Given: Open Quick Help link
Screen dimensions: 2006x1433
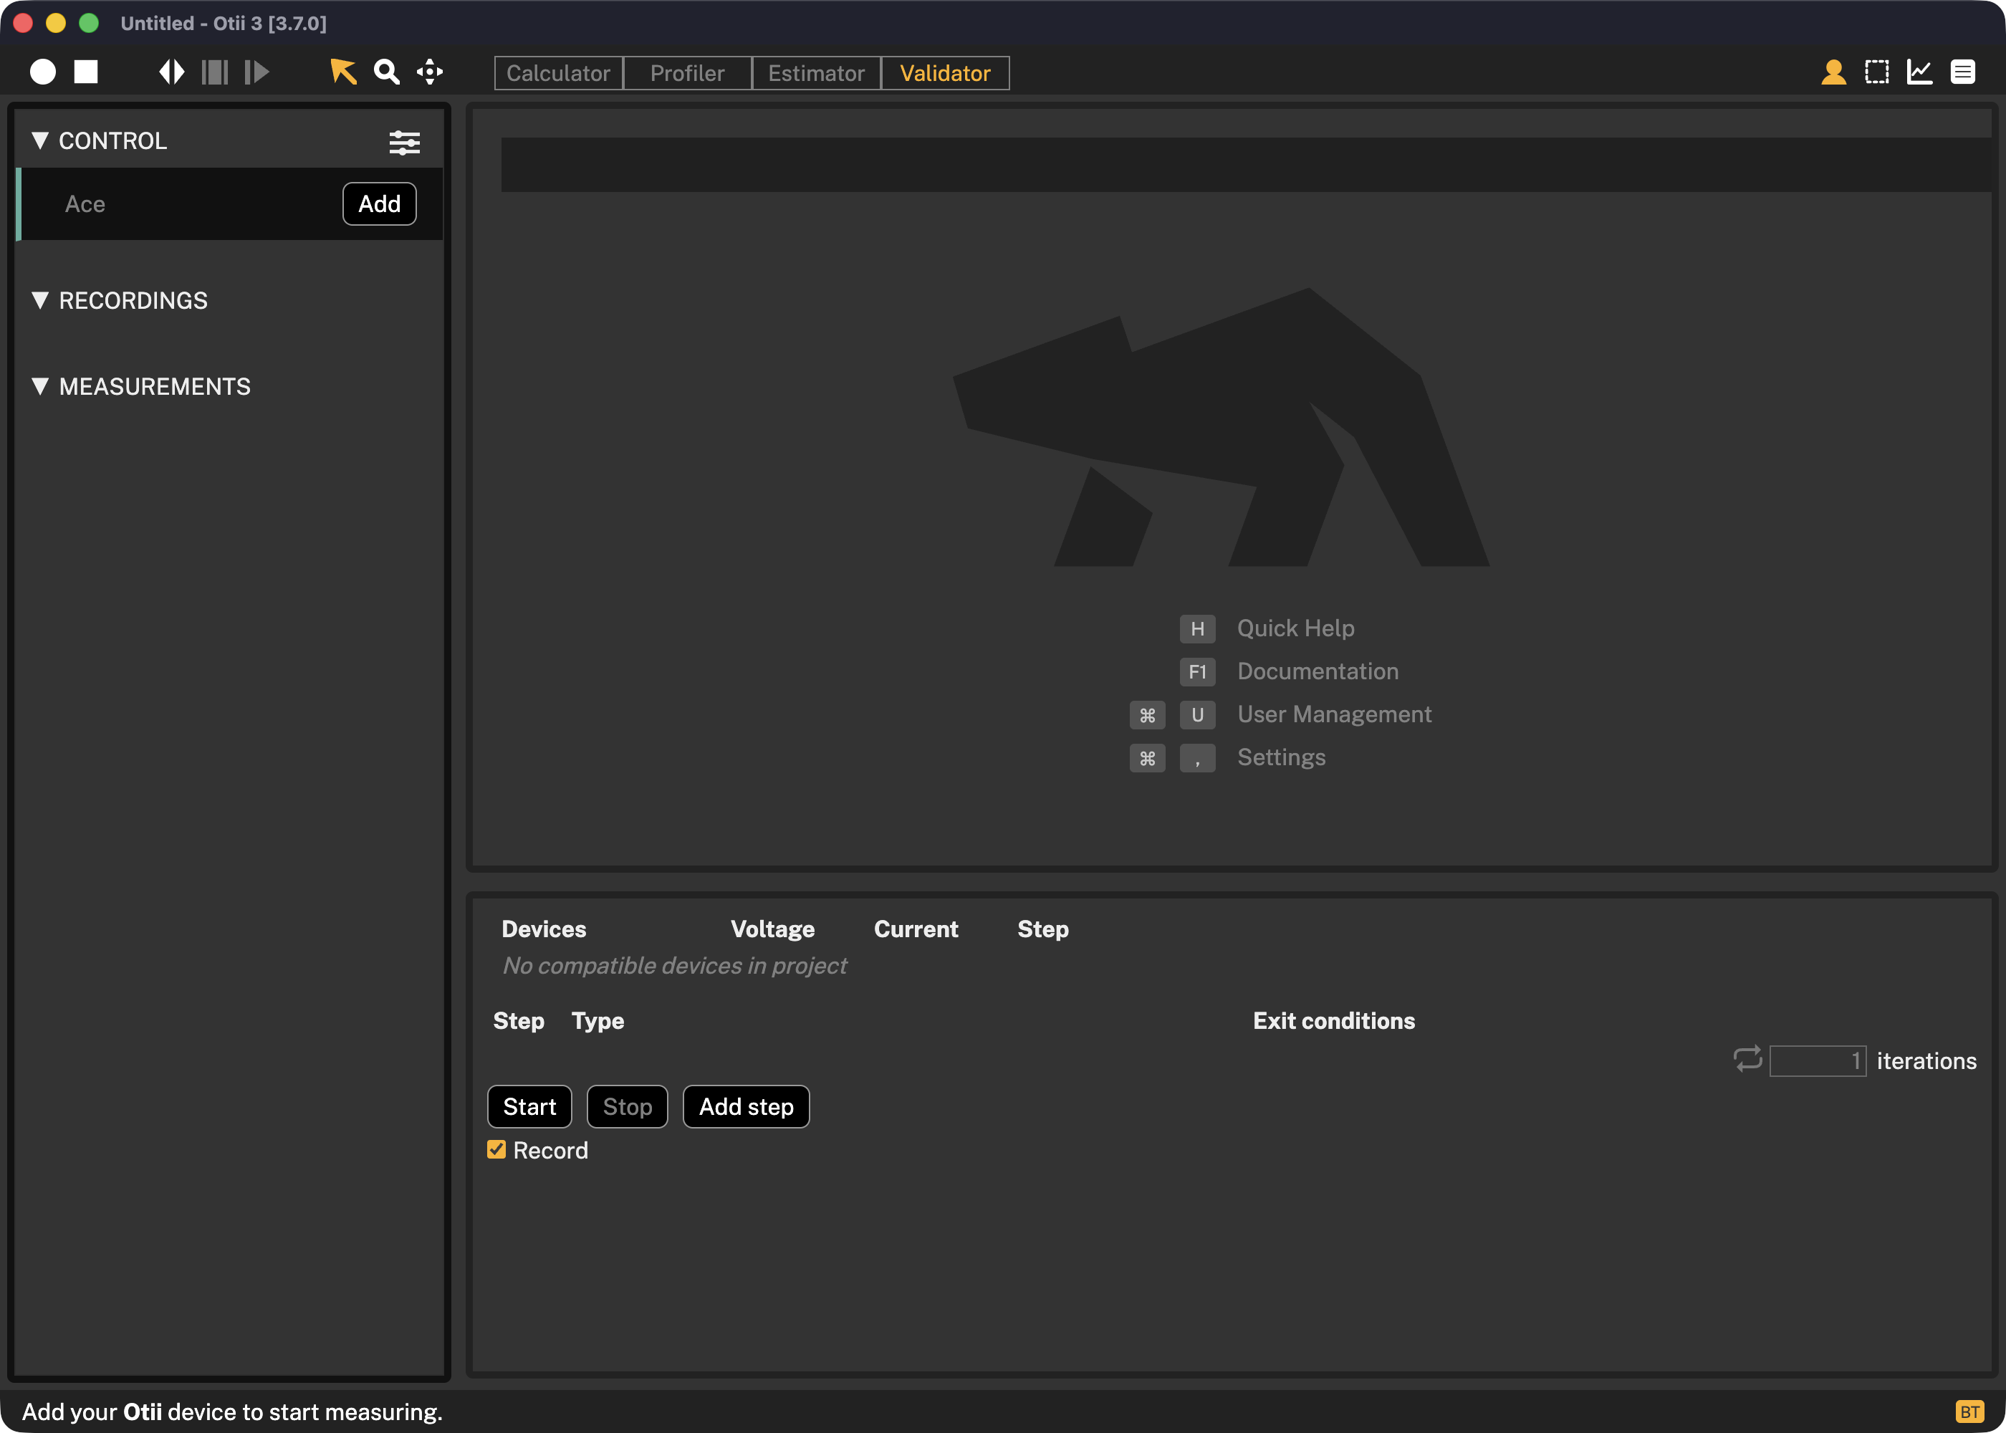Looking at the screenshot, I should (x=1296, y=628).
